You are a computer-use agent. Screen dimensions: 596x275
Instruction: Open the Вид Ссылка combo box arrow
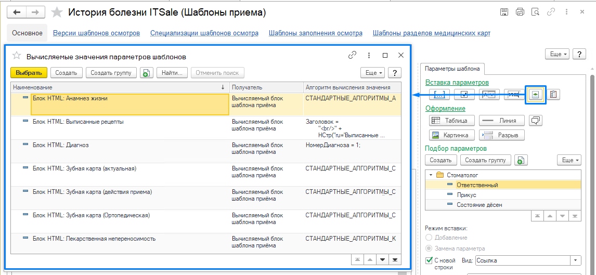[577, 260]
